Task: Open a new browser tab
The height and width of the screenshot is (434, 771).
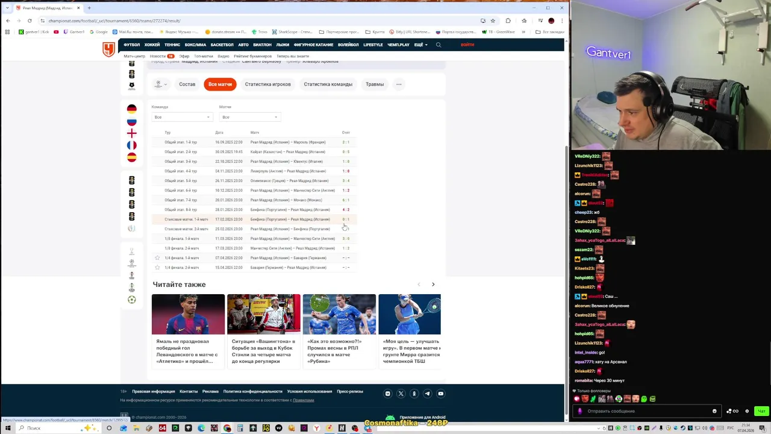Action: tap(89, 8)
